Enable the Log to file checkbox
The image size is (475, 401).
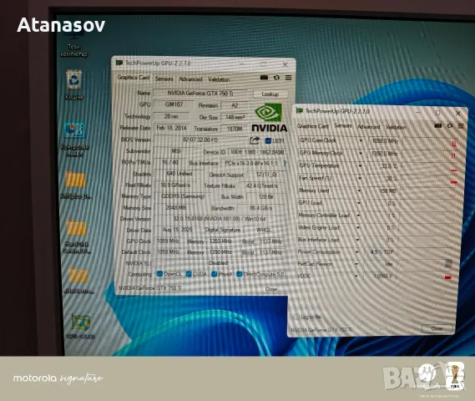pos(296,317)
